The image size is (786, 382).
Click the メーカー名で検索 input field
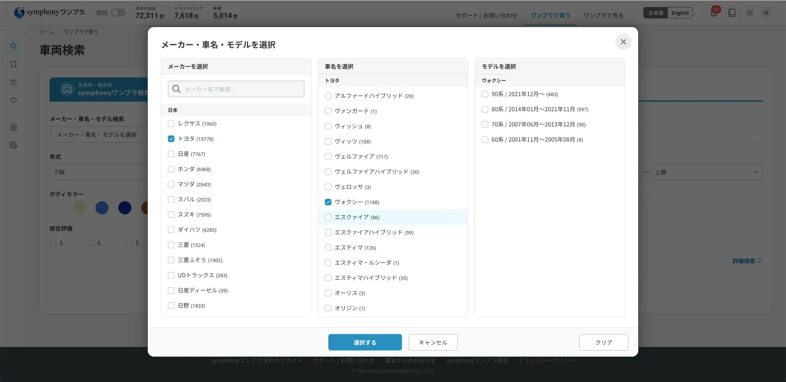(x=236, y=89)
